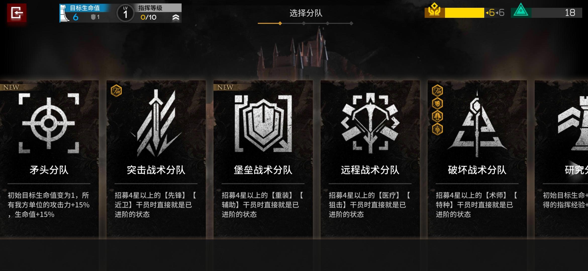Viewport: 588px width, 271px height.
Task: Click the first orange step marker under 选择分队
Action: coord(280,23)
